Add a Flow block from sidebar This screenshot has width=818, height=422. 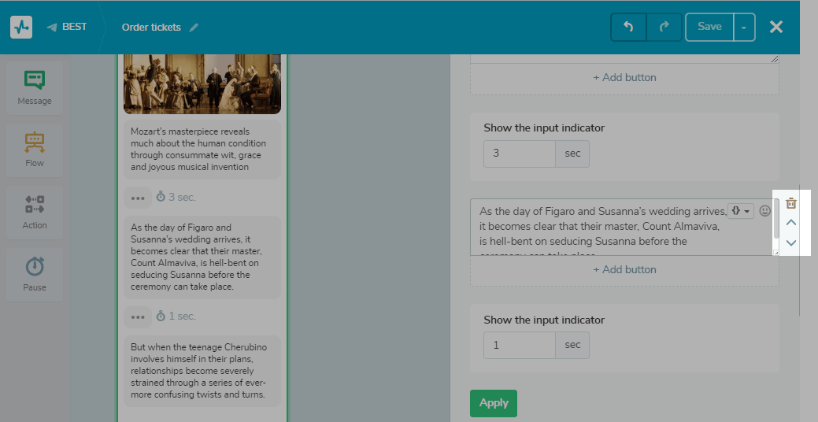(x=35, y=148)
